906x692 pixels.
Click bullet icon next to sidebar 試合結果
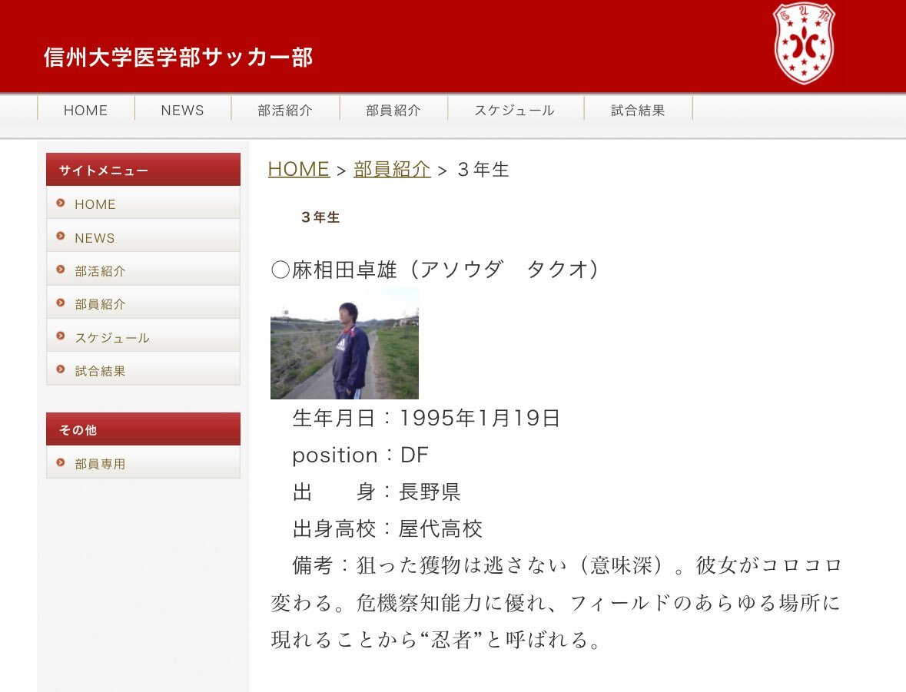tap(61, 370)
